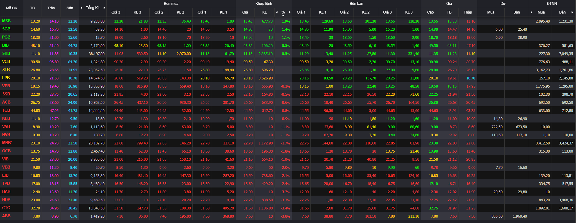
Task: Click the left arrow beside the % column header
Action: 277,12
